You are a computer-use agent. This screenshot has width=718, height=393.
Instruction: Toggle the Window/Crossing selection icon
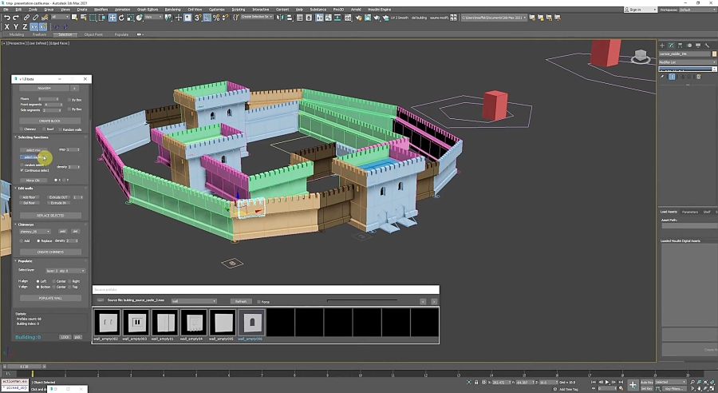click(101, 18)
